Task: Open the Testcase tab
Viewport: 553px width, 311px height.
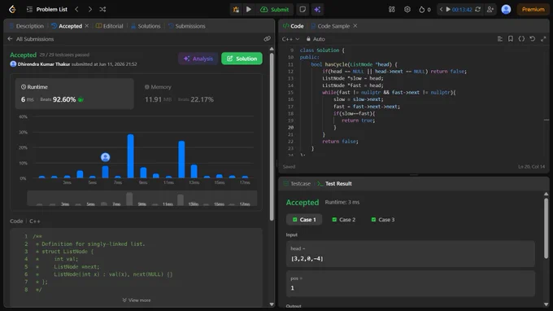Action: point(297,183)
